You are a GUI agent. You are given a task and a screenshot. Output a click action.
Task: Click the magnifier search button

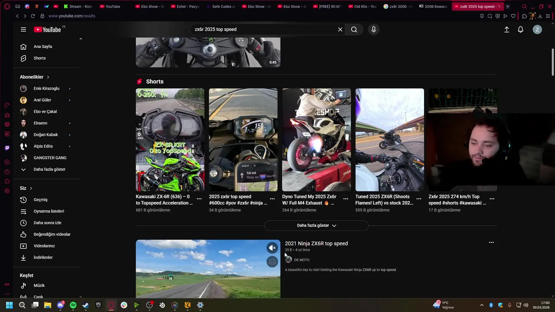(x=354, y=29)
